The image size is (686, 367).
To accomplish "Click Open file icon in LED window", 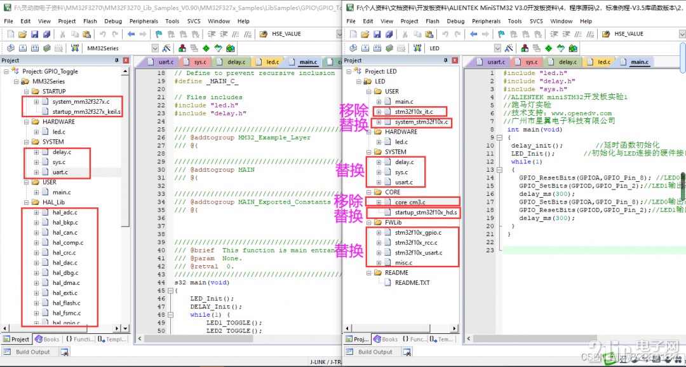I will [365, 34].
